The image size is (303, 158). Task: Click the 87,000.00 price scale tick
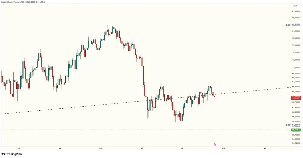click(296, 11)
